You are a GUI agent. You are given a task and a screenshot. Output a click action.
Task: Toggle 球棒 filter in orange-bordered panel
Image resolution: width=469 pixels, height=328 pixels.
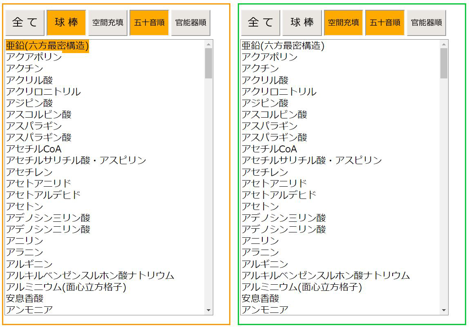(66, 22)
